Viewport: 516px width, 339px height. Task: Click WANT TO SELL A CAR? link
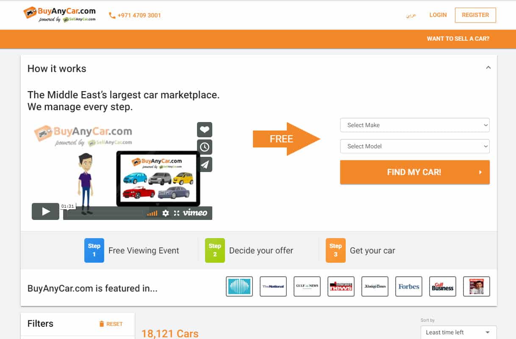click(458, 39)
